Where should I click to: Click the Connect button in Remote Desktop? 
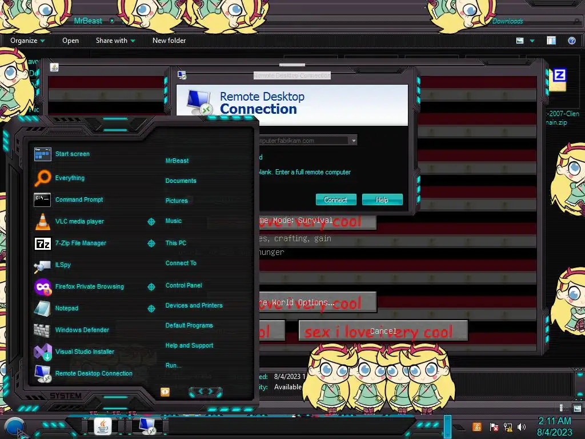336,199
